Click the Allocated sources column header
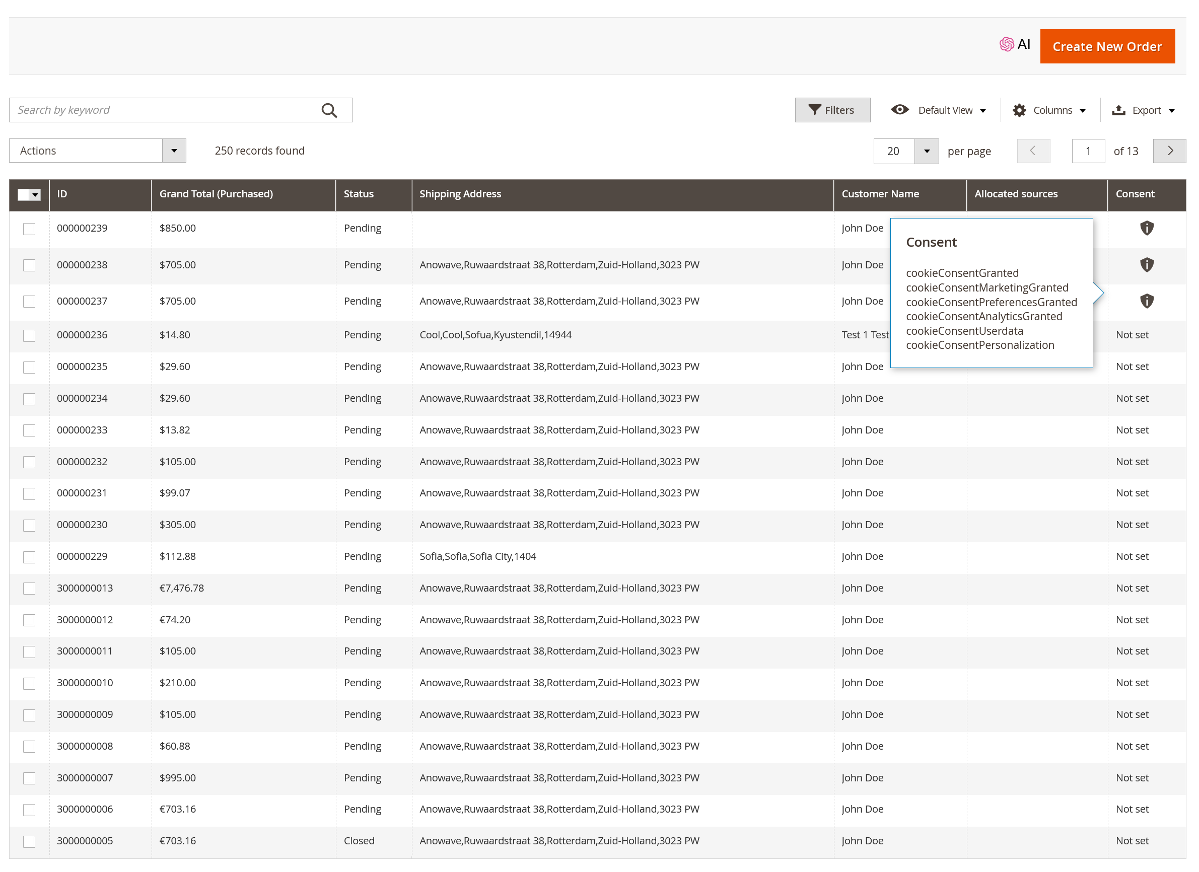 [x=1037, y=194]
